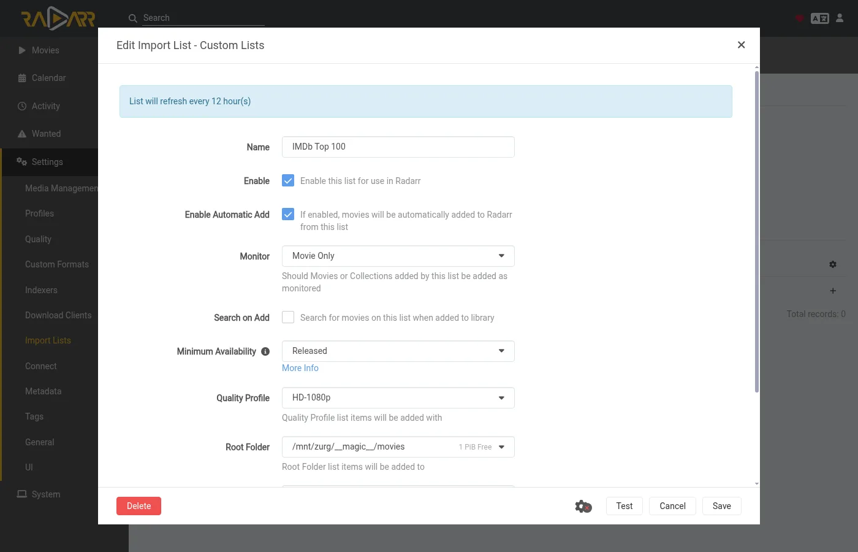Click the plus icon in background page
Viewport: 858px width, 552px height.
833,291
